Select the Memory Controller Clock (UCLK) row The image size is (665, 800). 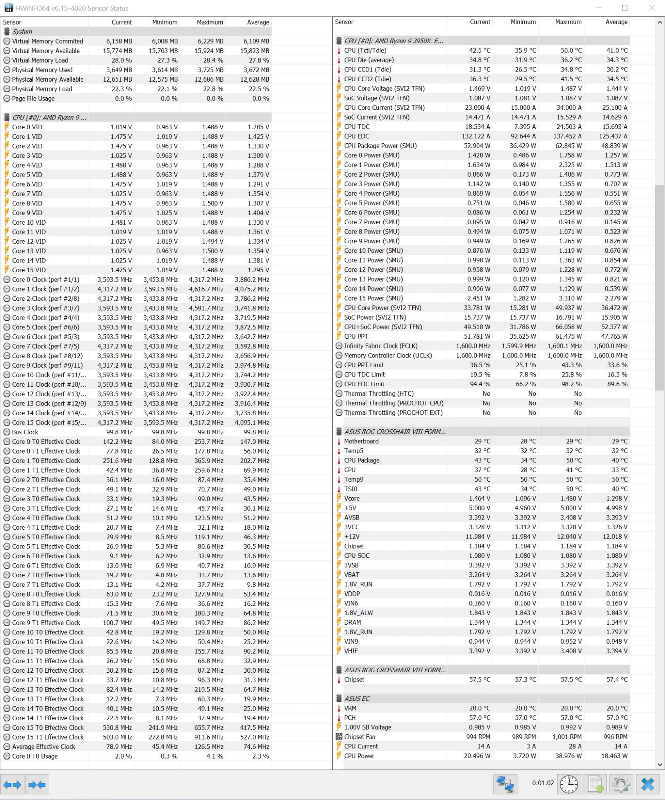coord(482,355)
